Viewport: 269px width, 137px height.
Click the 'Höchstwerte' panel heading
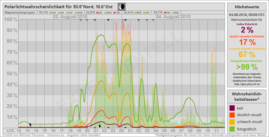pos(247,7)
